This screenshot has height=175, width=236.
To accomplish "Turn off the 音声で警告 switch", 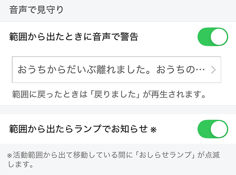I will click(212, 37).
